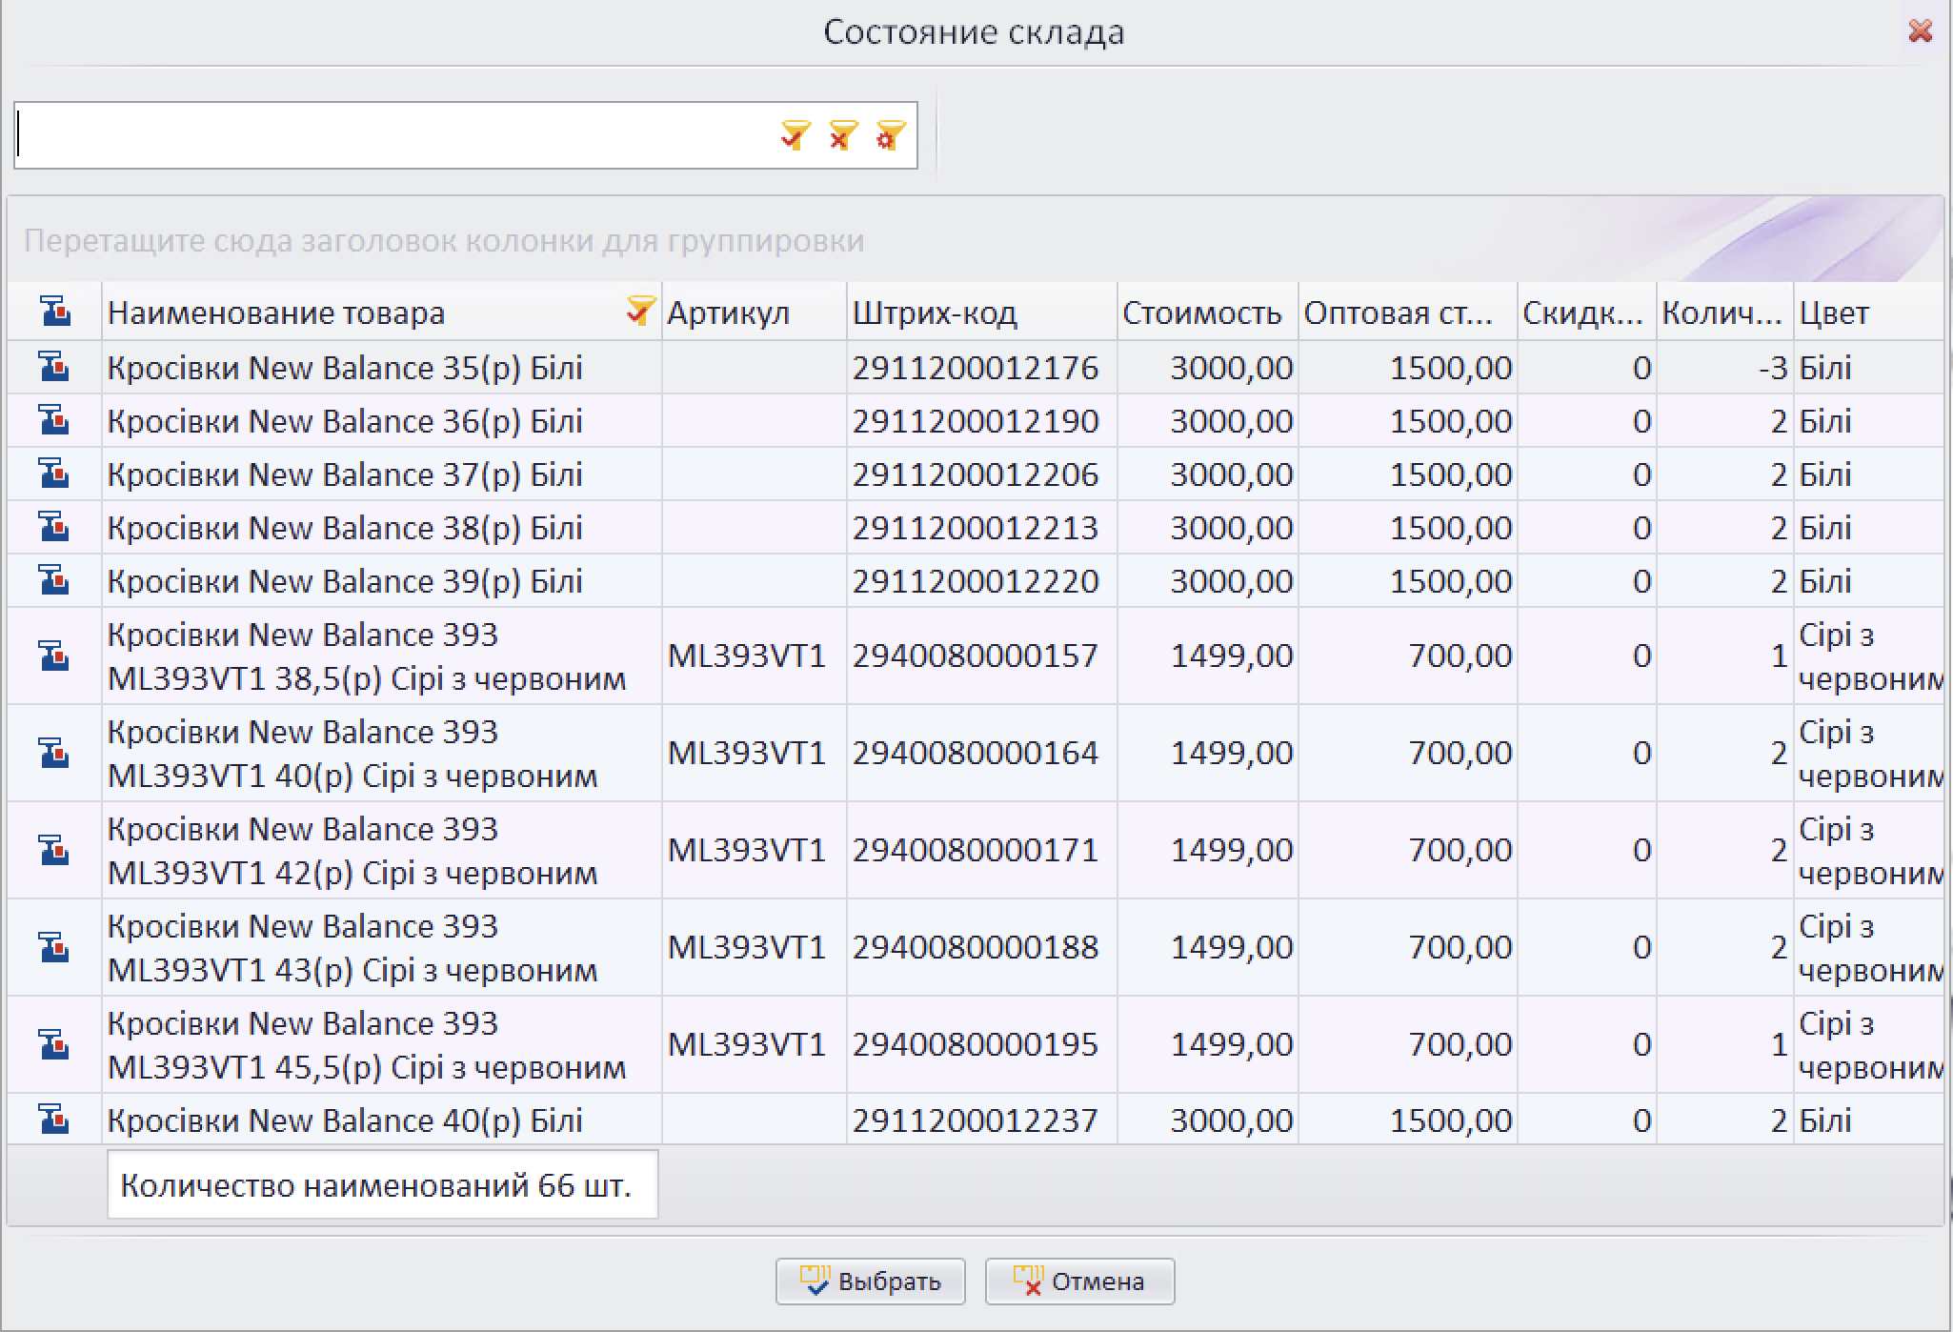Screen dimensions: 1953x1332
Task: Click the row icon for ML393VT1 45,5(р)
Action: coord(55,1044)
